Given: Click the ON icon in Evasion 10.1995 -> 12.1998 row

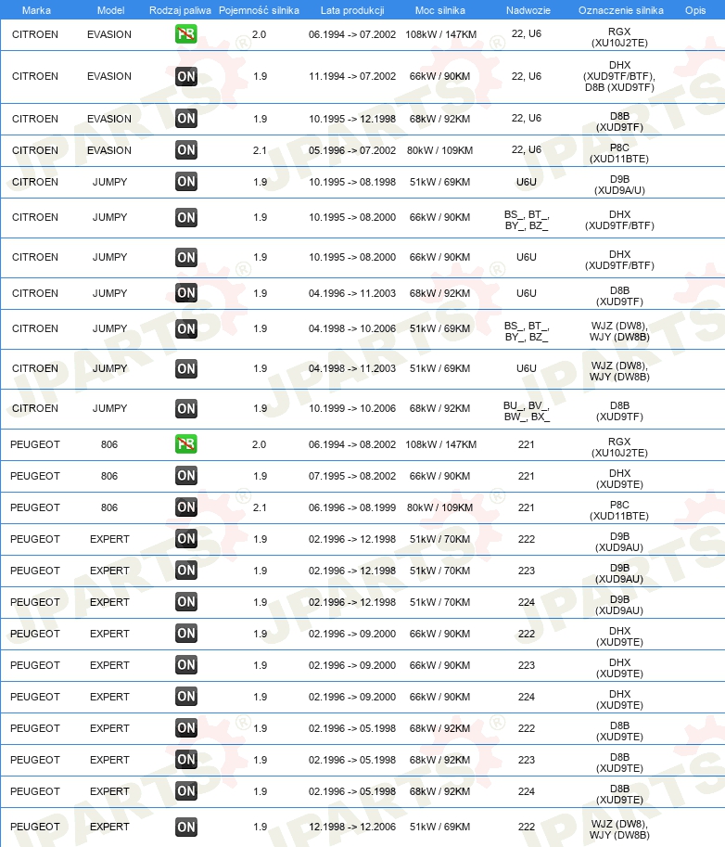Looking at the screenshot, I should point(185,119).
